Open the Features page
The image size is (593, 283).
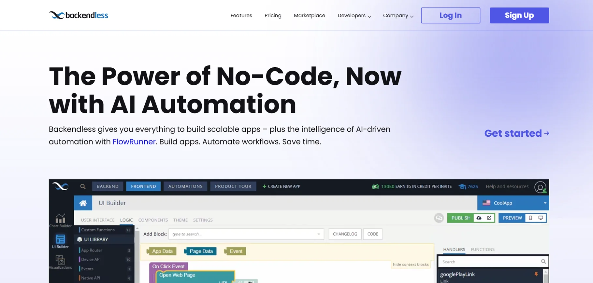(241, 16)
